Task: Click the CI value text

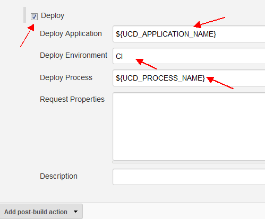Action: tap(119, 56)
